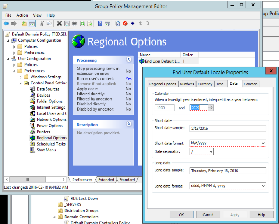Click the blue Back arrow toolbar icon
Viewport: 279px width, 224px height.
(6, 24)
